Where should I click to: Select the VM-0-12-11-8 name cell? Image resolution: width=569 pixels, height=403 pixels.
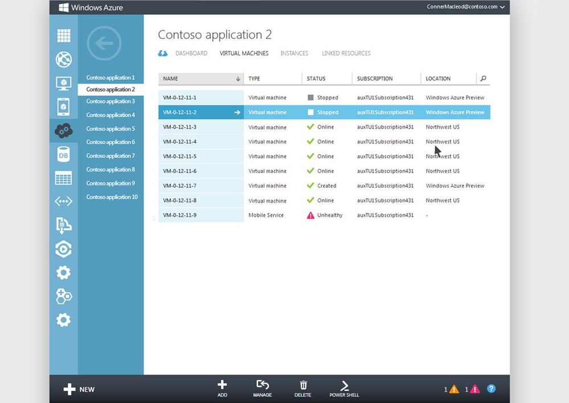[201, 200]
